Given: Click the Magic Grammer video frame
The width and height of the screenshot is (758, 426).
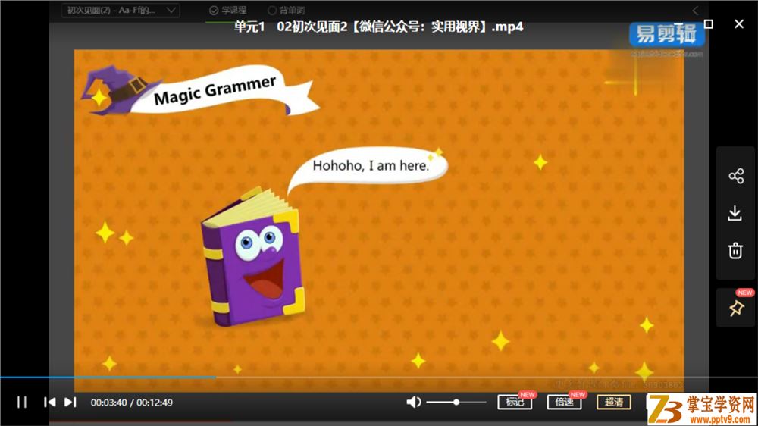Looking at the screenshot, I should (x=378, y=220).
